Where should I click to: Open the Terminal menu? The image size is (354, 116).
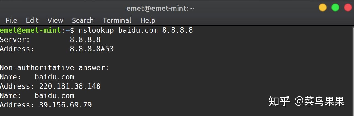tap(117, 20)
